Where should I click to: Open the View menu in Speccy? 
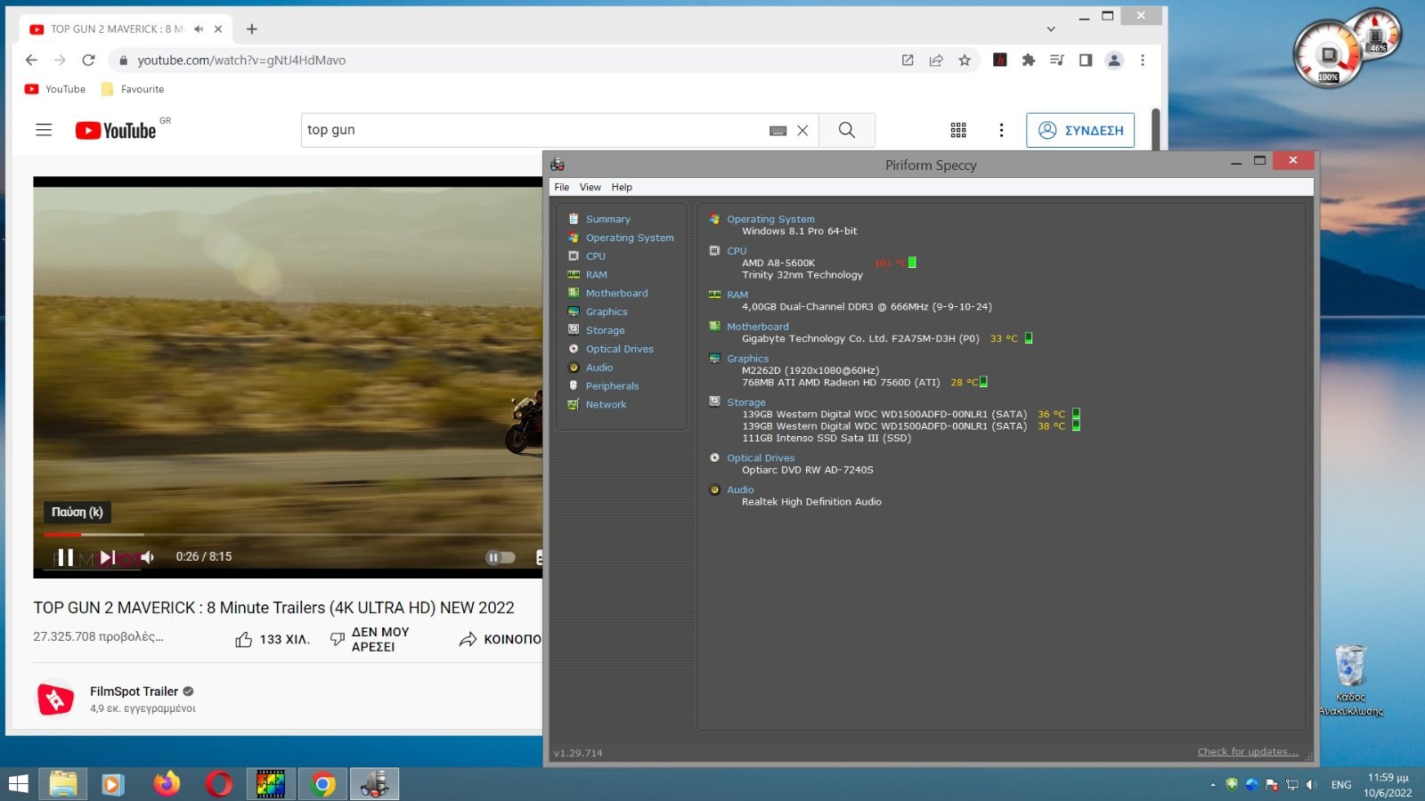[x=590, y=187]
